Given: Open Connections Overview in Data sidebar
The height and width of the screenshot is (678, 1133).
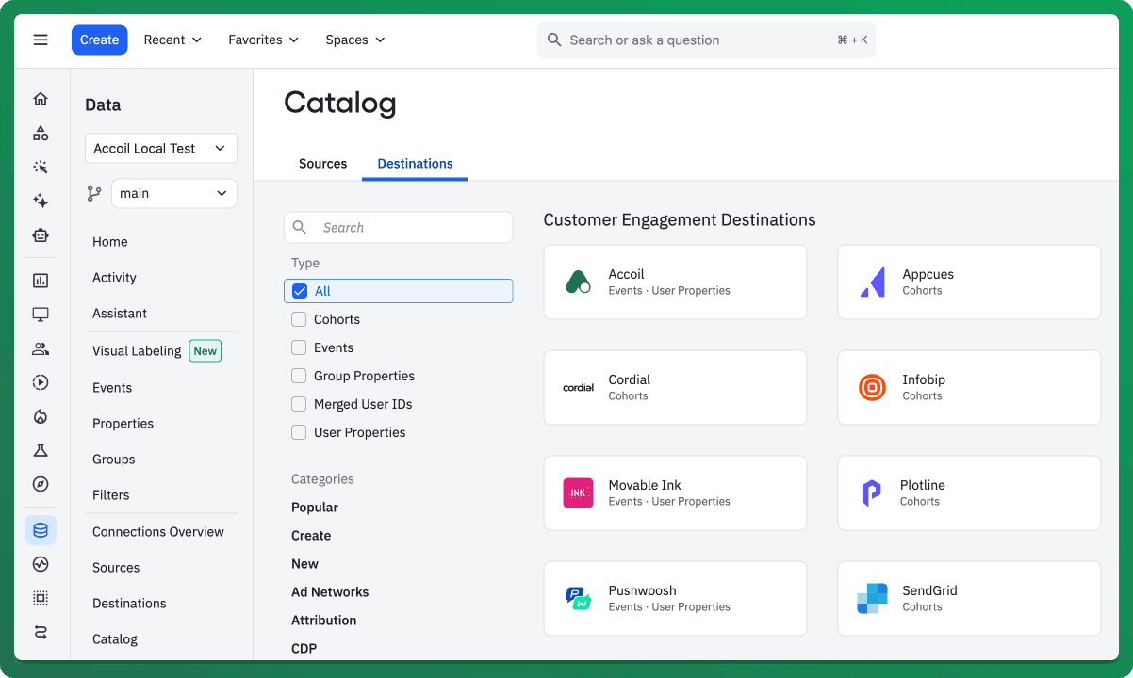Looking at the screenshot, I should (158, 531).
